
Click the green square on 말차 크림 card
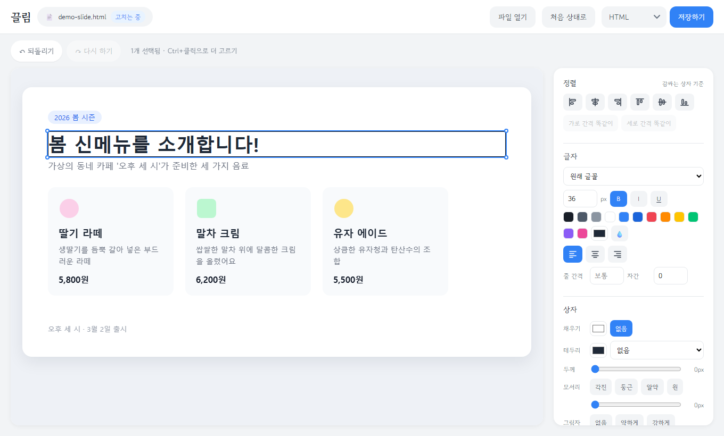point(207,208)
